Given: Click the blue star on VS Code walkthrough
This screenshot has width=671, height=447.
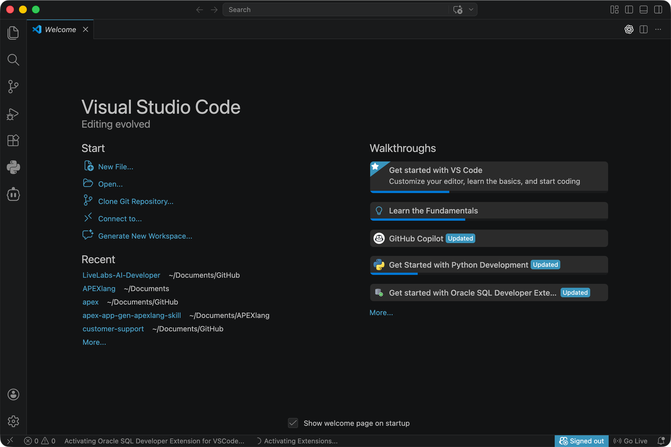Looking at the screenshot, I should (x=375, y=167).
